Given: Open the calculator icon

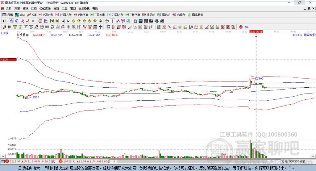Looking at the screenshot, I should pos(141,21).
